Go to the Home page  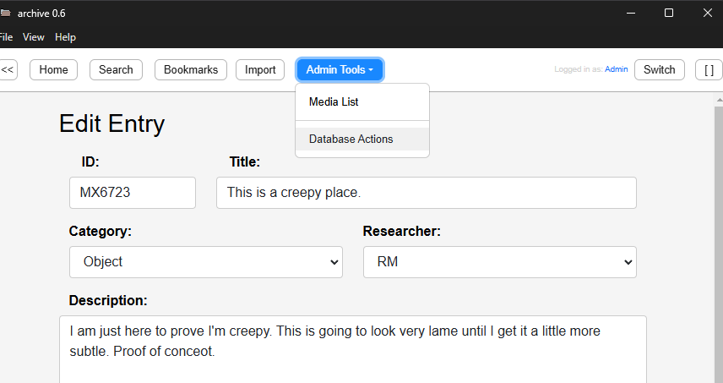pyautogui.click(x=53, y=69)
